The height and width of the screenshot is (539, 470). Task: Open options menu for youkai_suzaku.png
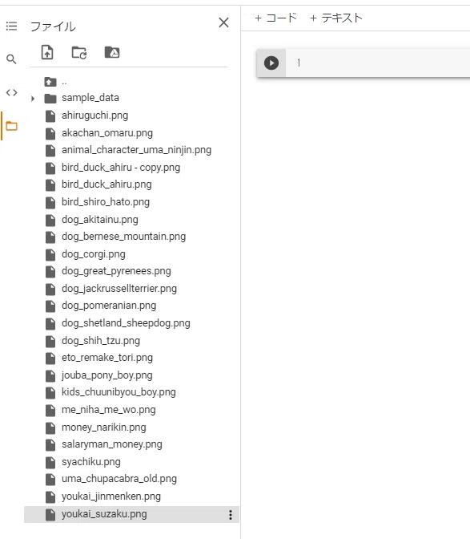[231, 515]
